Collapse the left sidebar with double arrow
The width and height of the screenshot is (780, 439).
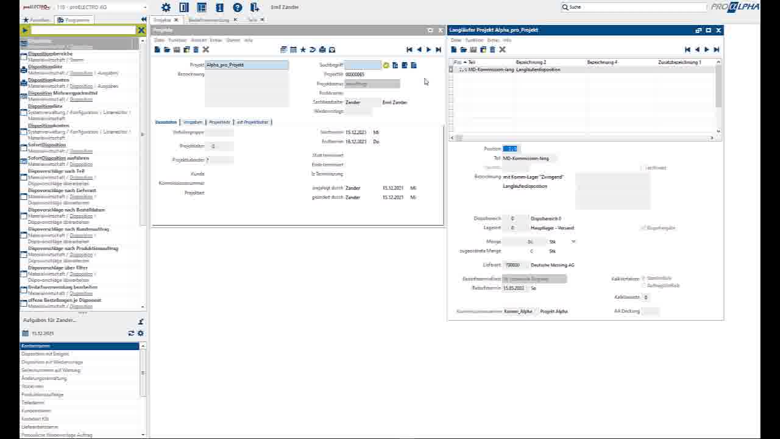[143, 20]
